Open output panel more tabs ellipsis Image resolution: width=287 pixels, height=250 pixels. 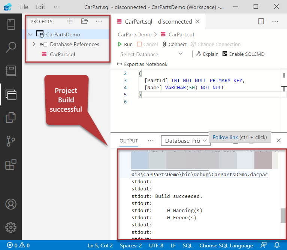(151, 141)
